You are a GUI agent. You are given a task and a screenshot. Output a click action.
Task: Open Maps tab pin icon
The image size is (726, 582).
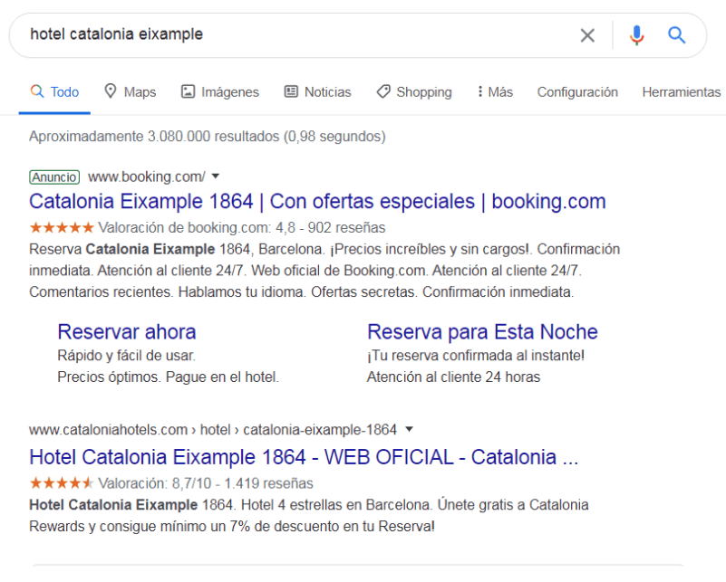click(111, 91)
